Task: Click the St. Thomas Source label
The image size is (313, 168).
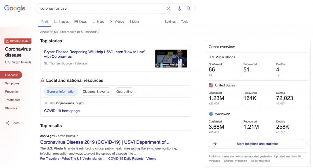Action: [58, 63]
